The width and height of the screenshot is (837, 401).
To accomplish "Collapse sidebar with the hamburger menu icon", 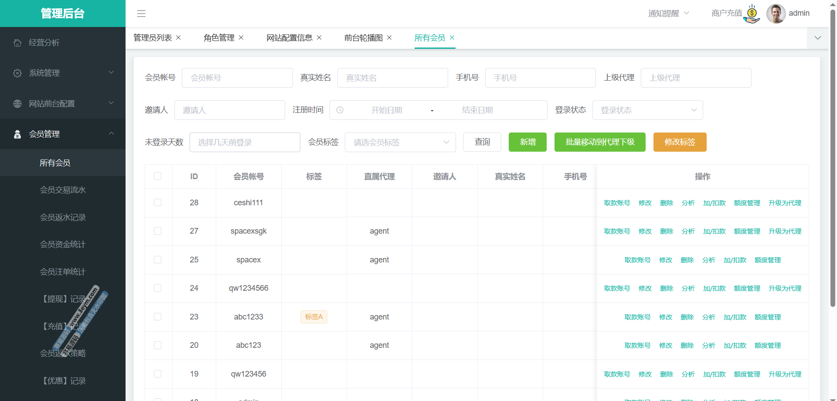I will pos(141,14).
